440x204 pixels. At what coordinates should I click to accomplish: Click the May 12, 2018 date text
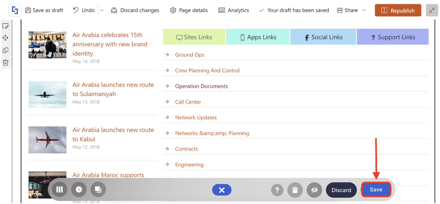[86, 147]
